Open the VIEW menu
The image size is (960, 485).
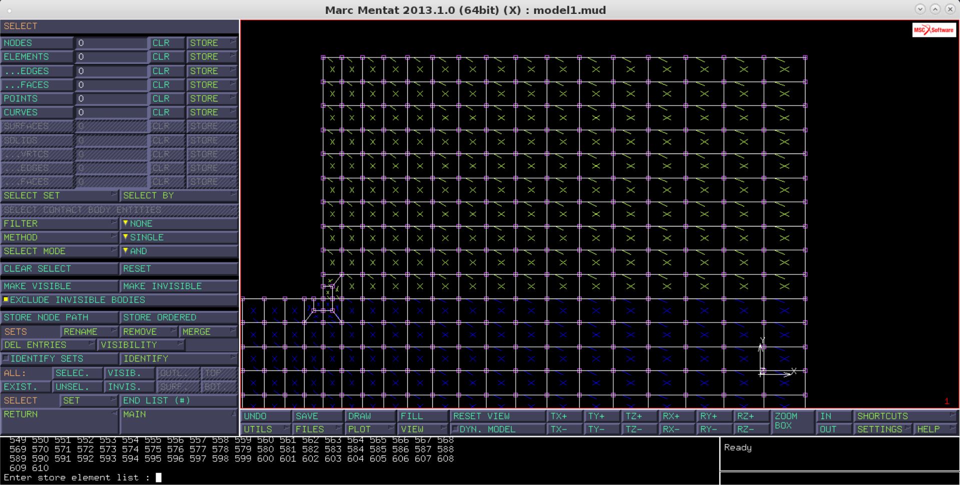pyautogui.click(x=422, y=429)
